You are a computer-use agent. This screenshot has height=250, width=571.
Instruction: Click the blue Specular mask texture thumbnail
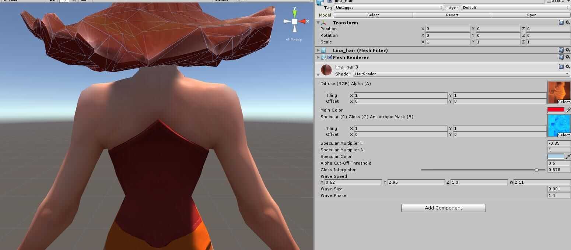click(x=559, y=126)
